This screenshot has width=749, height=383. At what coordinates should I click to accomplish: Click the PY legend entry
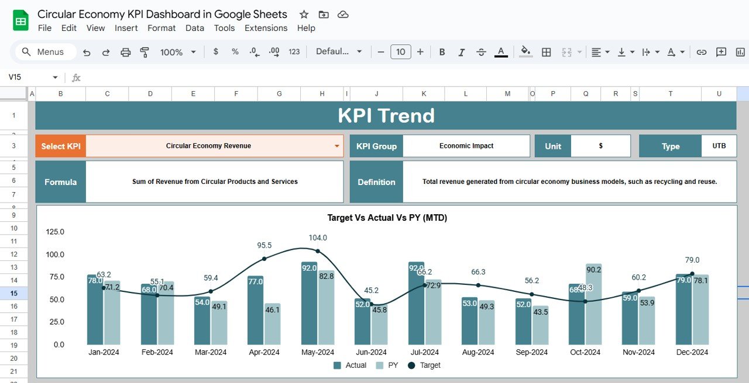[x=386, y=365]
